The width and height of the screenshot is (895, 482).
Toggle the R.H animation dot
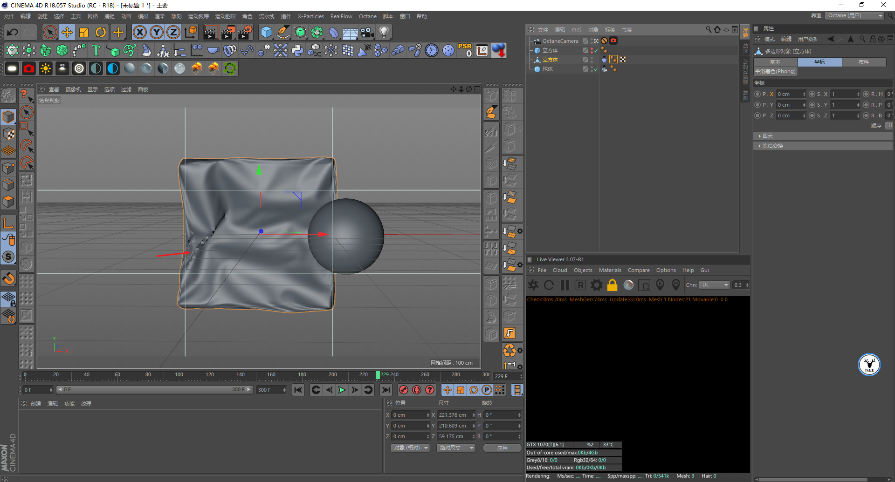point(866,94)
